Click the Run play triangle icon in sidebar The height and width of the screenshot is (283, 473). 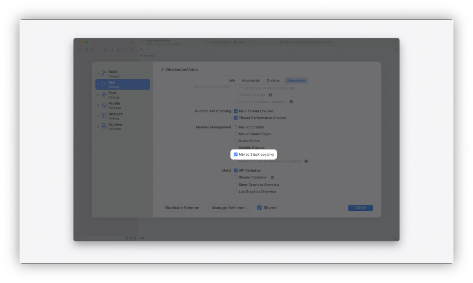coord(104,84)
